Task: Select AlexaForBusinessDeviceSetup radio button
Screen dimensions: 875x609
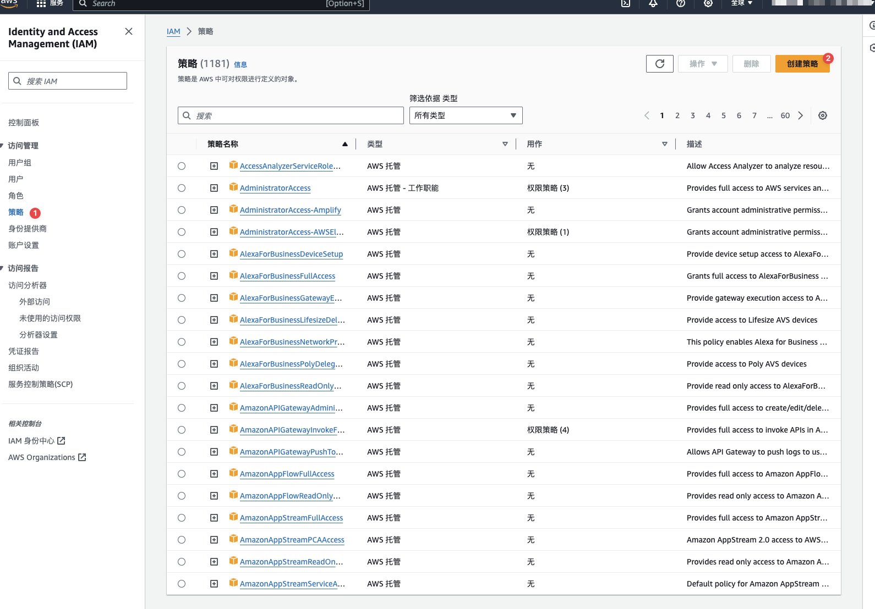Action: [182, 254]
